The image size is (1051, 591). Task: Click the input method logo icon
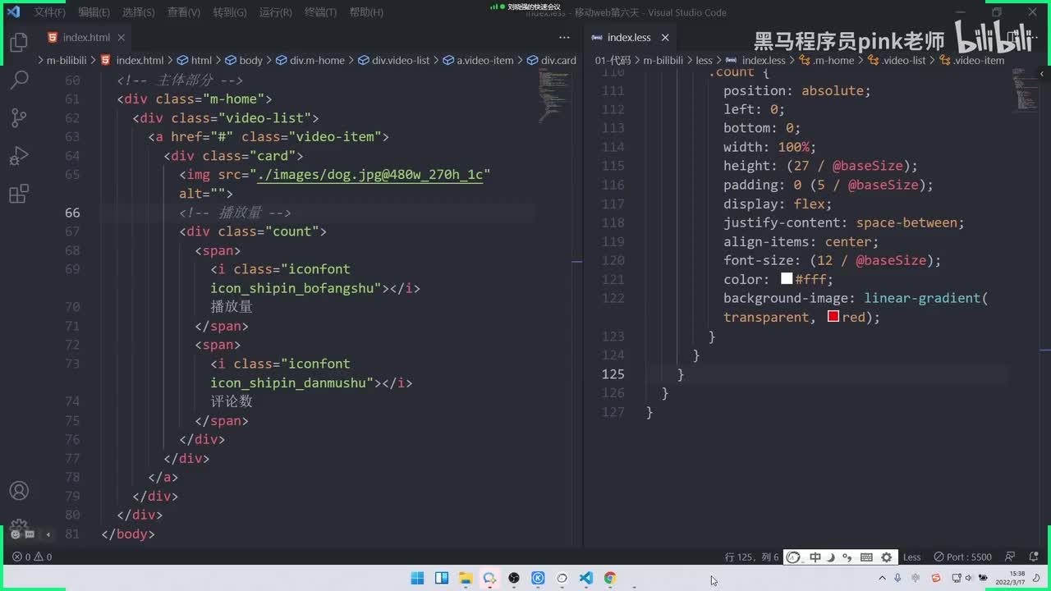[x=793, y=557]
